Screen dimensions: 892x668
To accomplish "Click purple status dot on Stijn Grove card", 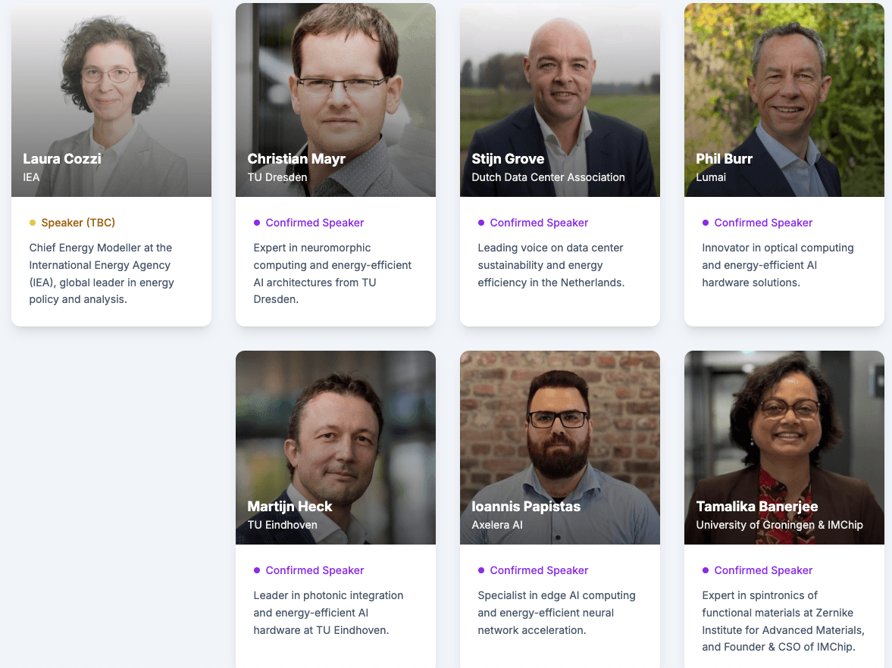I will [x=481, y=223].
